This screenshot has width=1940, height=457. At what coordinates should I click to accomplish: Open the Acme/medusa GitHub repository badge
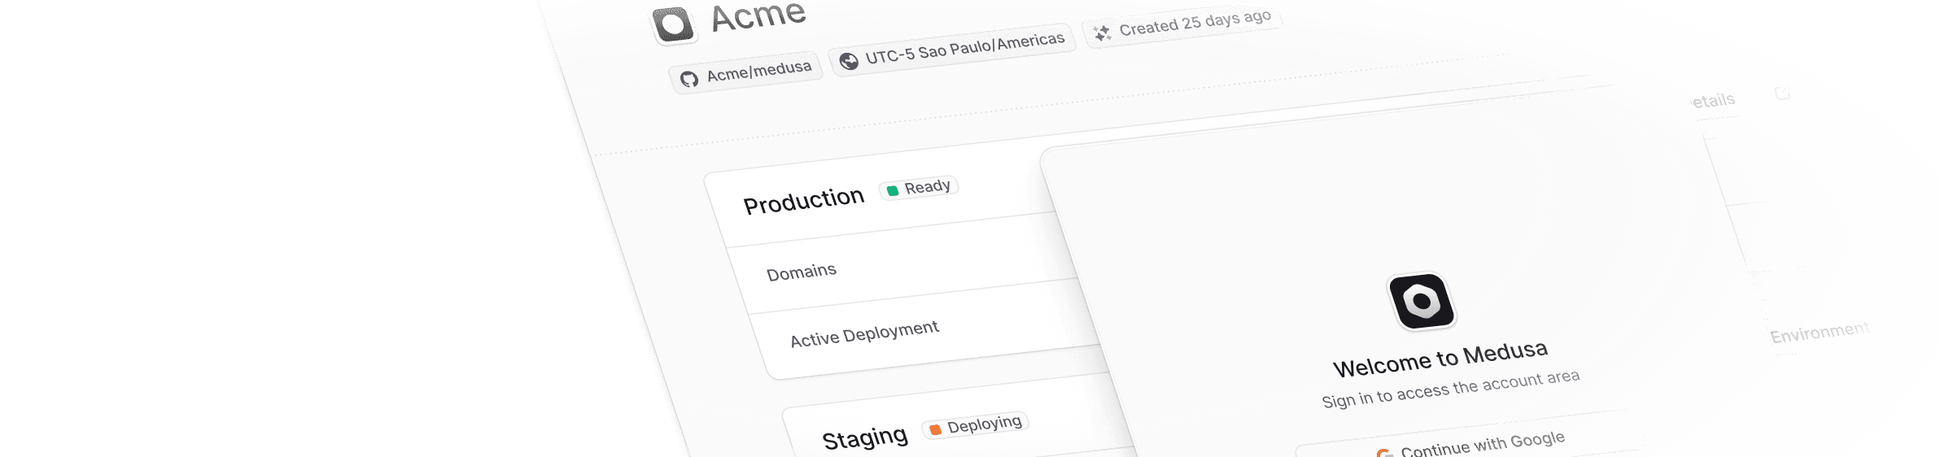(x=746, y=74)
